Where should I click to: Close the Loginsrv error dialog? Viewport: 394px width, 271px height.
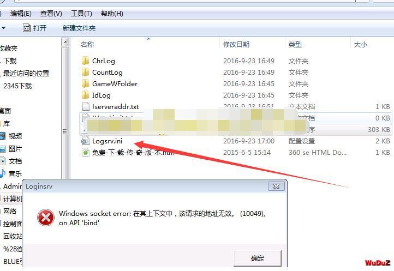[x=277, y=186]
